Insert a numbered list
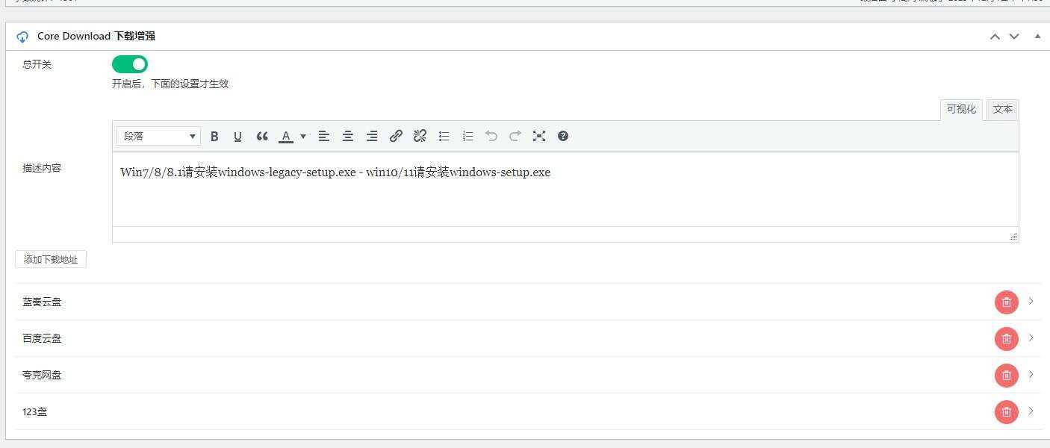 click(467, 136)
